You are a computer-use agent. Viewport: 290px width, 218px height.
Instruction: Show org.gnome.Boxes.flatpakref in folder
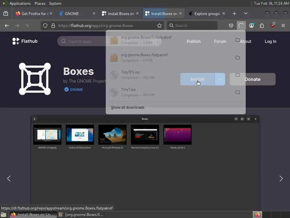tap(238, 57)
